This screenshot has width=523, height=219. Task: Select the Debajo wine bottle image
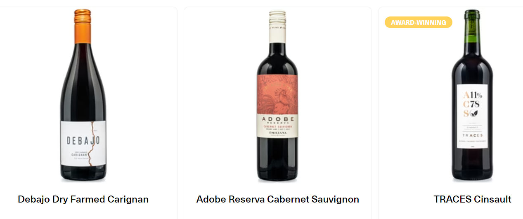pyautogui.click(x=83, y=96)
